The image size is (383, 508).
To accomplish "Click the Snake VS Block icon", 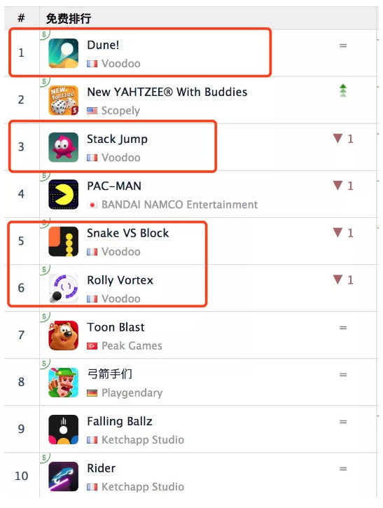I will (x=64, y=241).
